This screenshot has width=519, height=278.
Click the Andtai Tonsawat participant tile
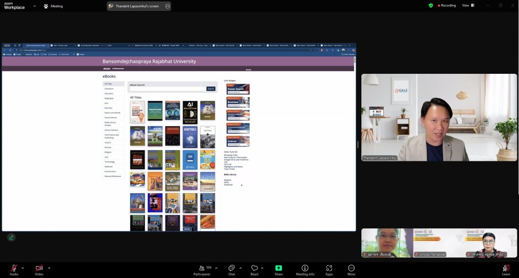439,243
